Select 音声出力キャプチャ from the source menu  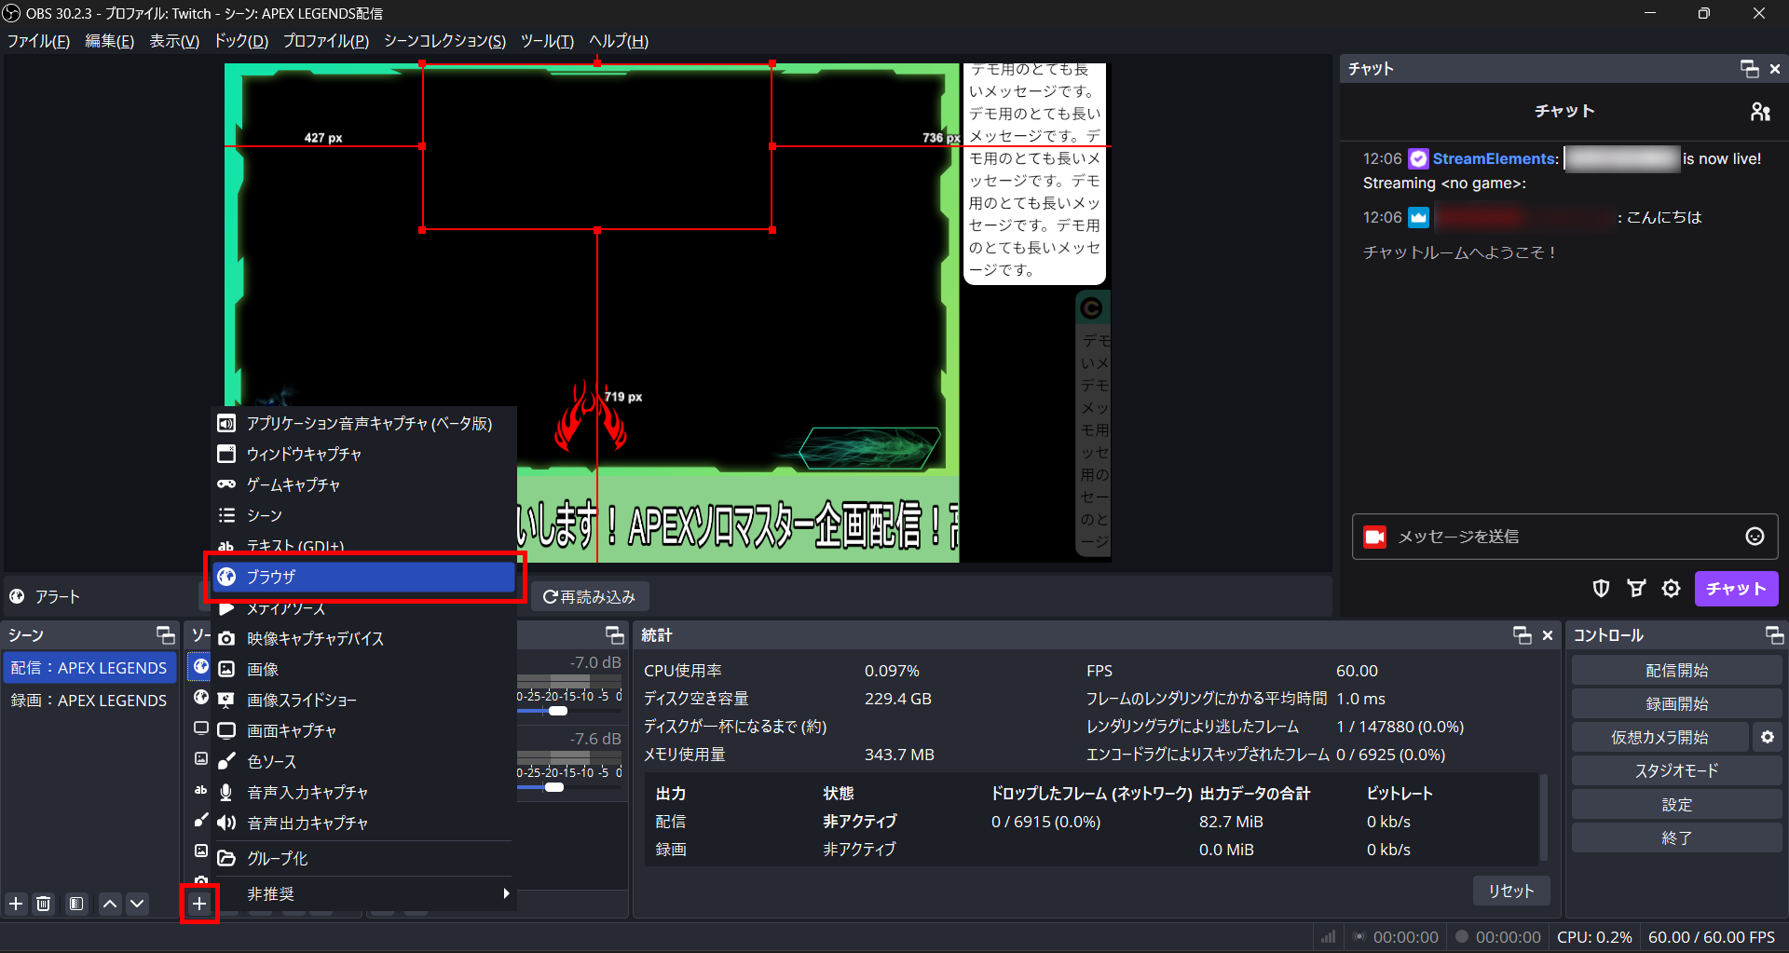pyautogui.click(x=363, y=824)
